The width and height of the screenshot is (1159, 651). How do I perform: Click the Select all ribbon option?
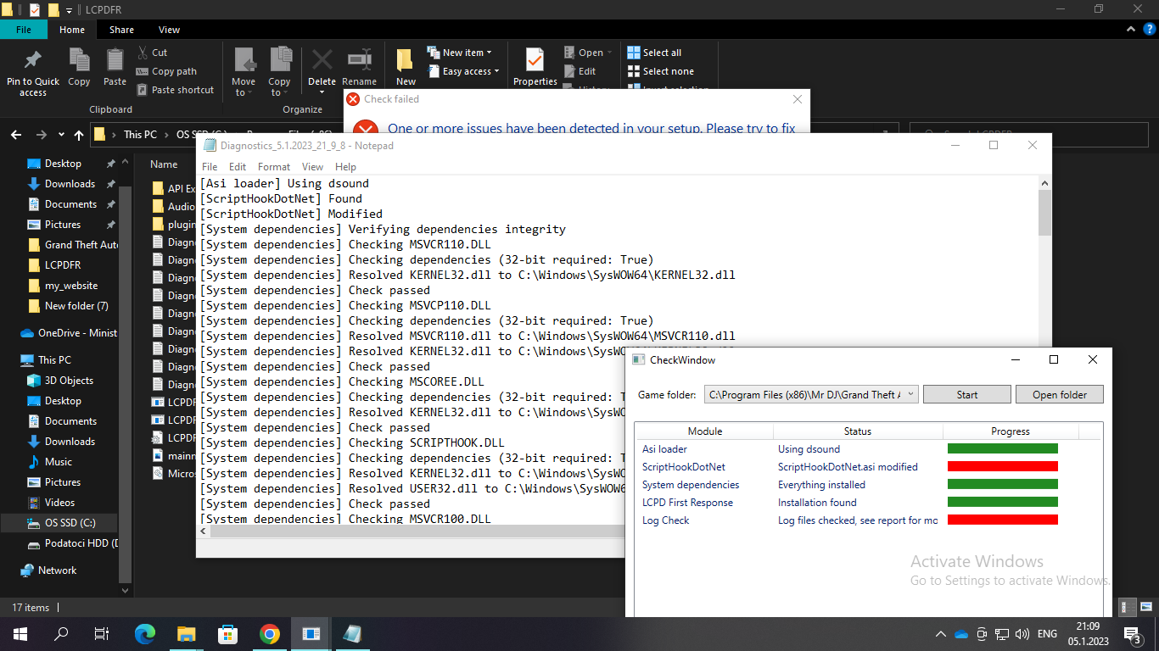[654, 53]
